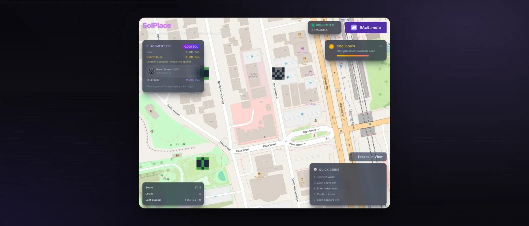529x226 pixels.
Task: Click the parking icon above Karma Building
Action: click(x=252, y=57)
